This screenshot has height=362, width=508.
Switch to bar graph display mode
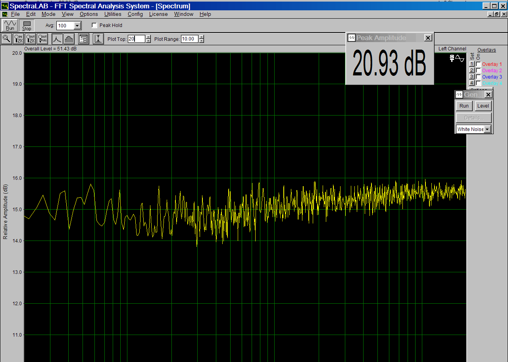[x=69, y=39]
